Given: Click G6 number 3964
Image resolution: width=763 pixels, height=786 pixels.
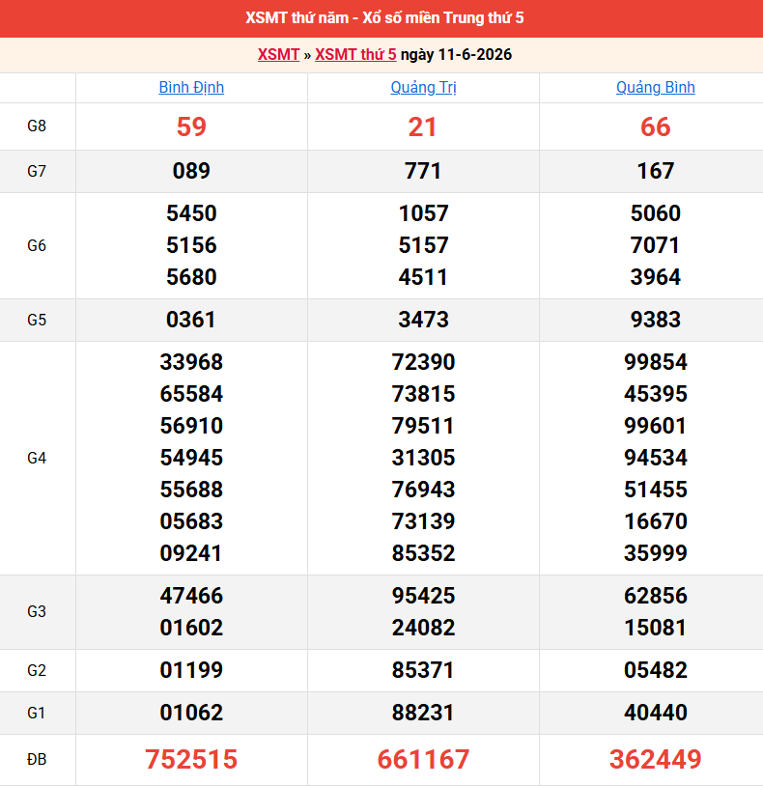Looking at the screenshot, I should click(x=655, y=277).
